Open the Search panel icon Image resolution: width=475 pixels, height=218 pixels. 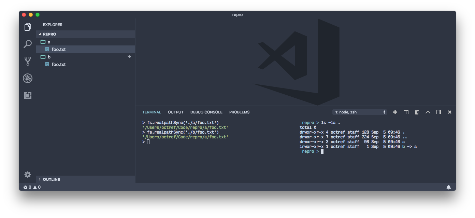pos(28,44)
